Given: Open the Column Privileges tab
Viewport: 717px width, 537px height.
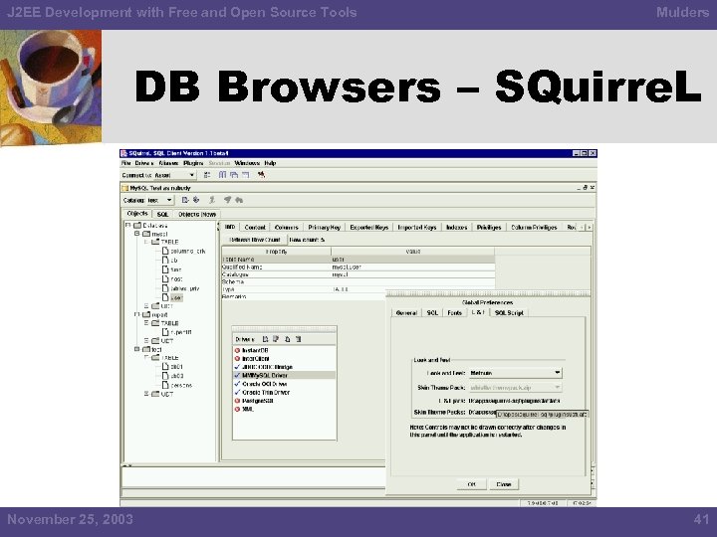Looking at the screenshot, I should click(x=534, y=227).
